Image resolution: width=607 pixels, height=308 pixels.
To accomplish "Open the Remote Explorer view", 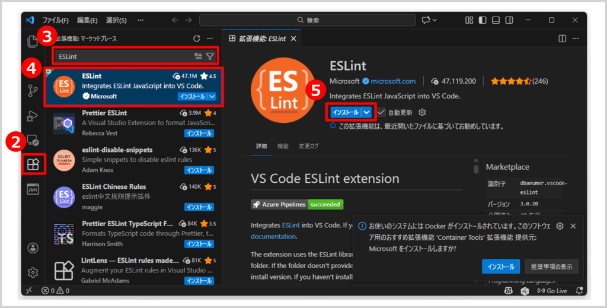I will 33,140.
